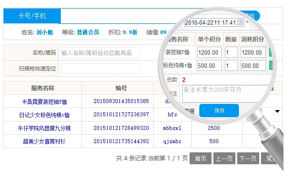Select the 卡号/手机 tab
Viewport: 287px width, 181px height.
point(32,16)
